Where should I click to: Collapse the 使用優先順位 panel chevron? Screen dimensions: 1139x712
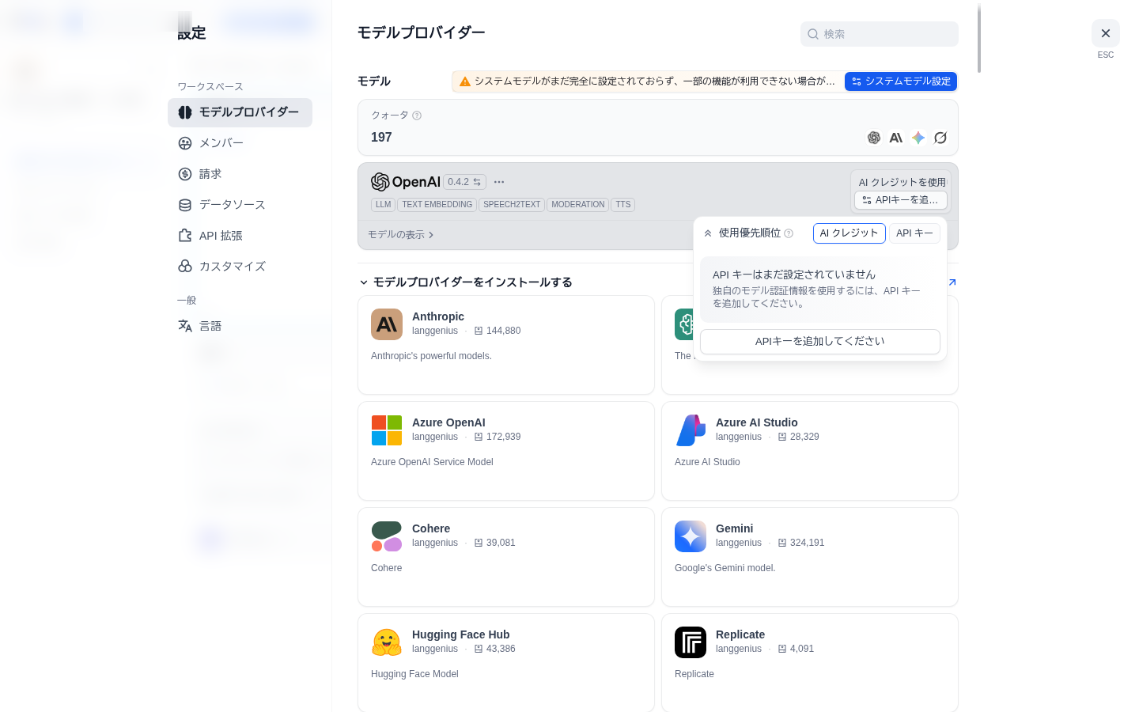coord(708,233)
